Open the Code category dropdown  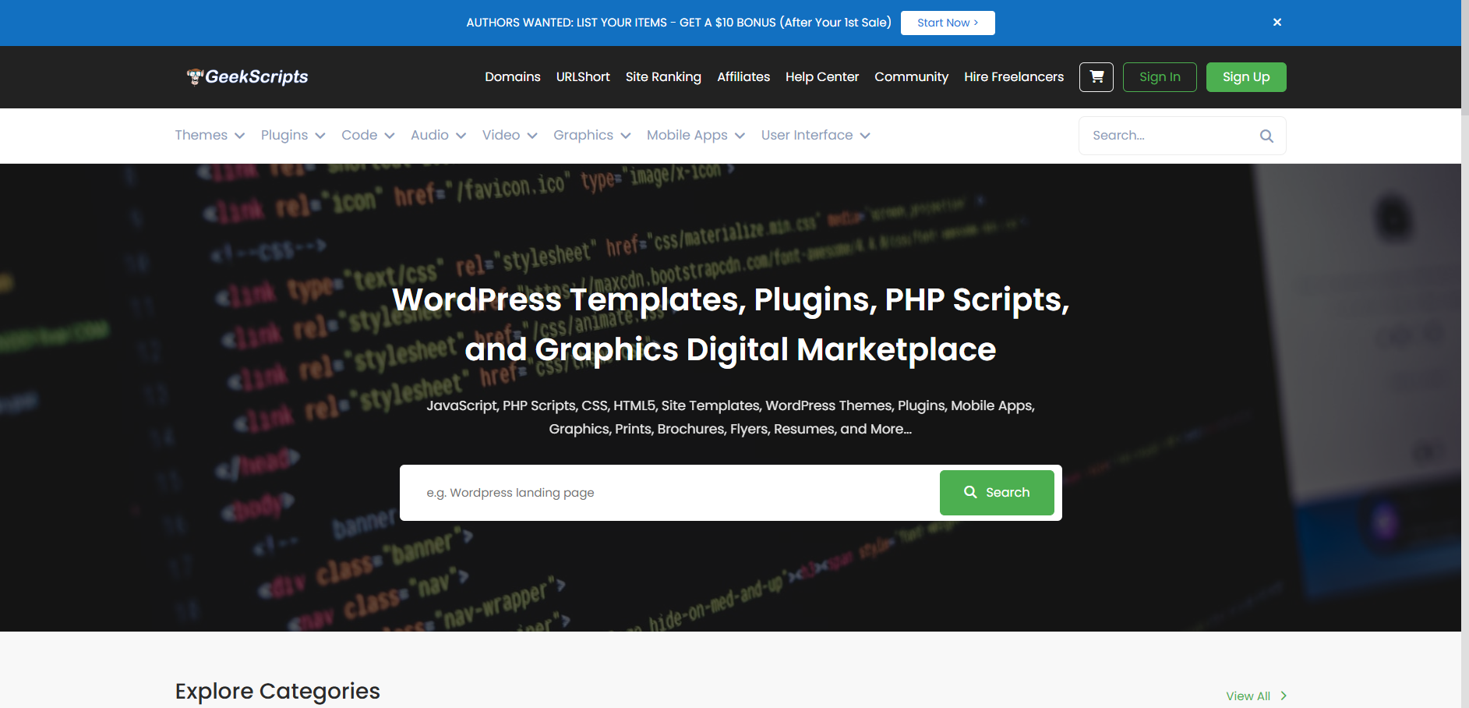click(368, 136)
